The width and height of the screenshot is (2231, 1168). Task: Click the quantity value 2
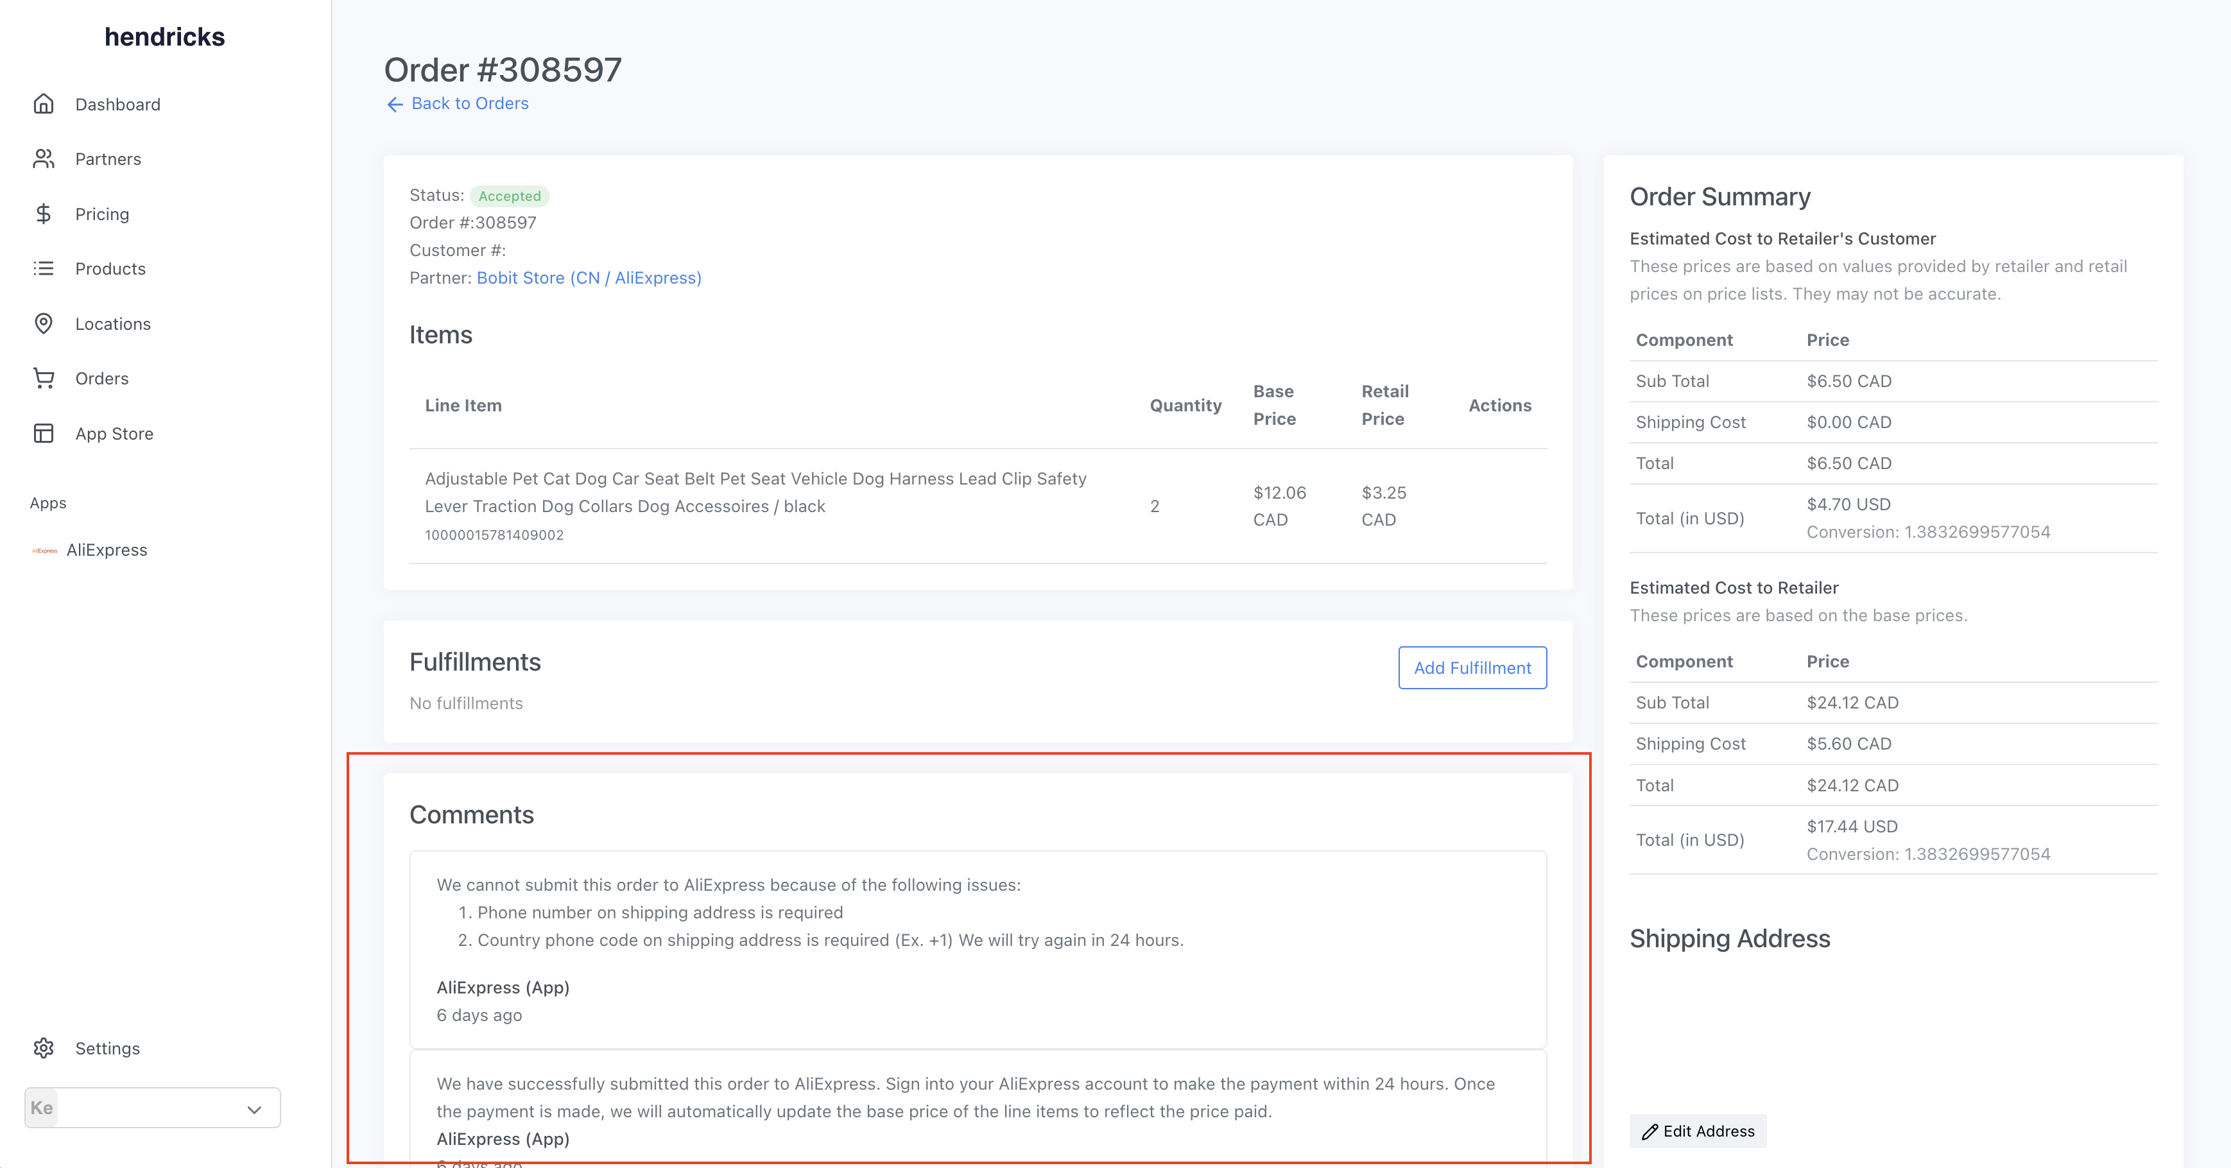[1155, 506]
